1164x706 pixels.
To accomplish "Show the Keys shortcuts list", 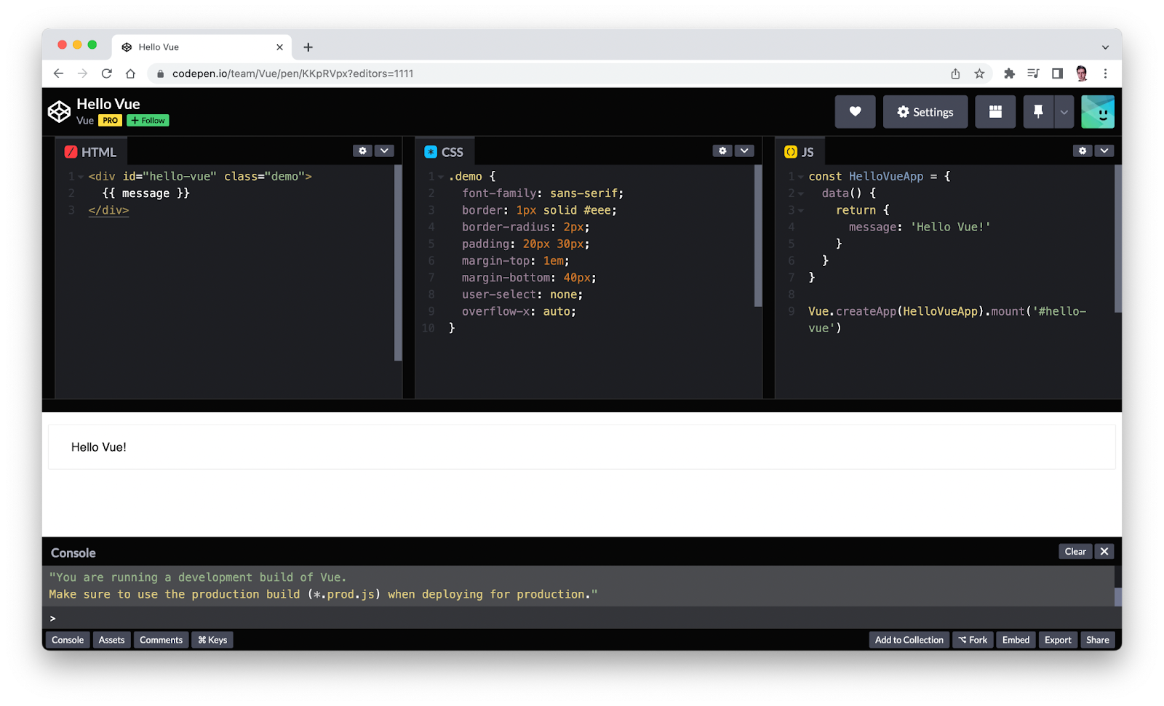I will tap(212, 640).
